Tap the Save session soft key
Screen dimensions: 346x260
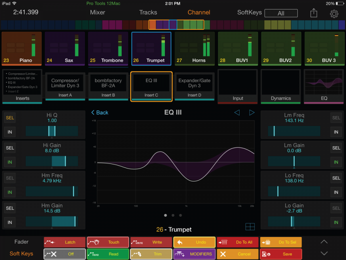(x=281, y=254)
